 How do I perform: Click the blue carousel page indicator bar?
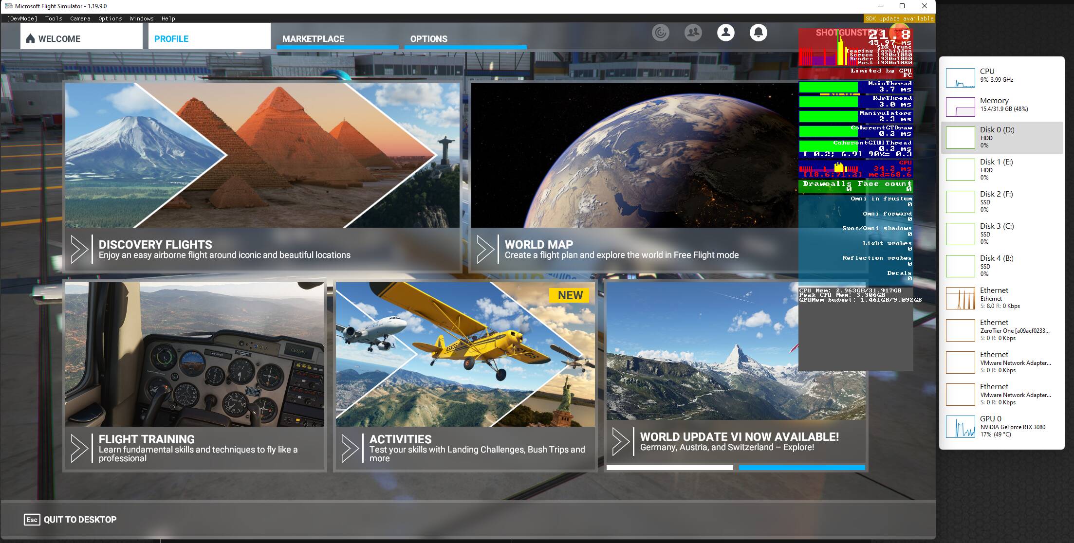(x=801, y=468)
